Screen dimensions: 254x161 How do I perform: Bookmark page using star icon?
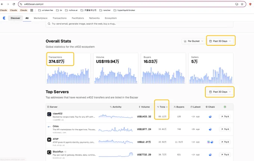point(242,4)
